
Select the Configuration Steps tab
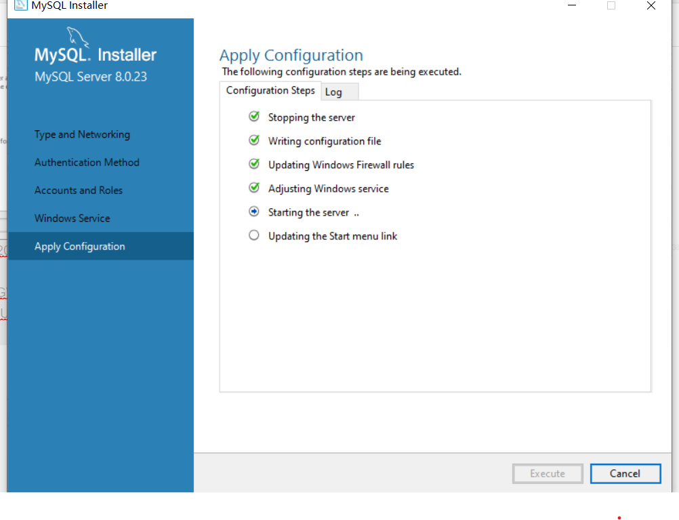[x=270, y=91]
